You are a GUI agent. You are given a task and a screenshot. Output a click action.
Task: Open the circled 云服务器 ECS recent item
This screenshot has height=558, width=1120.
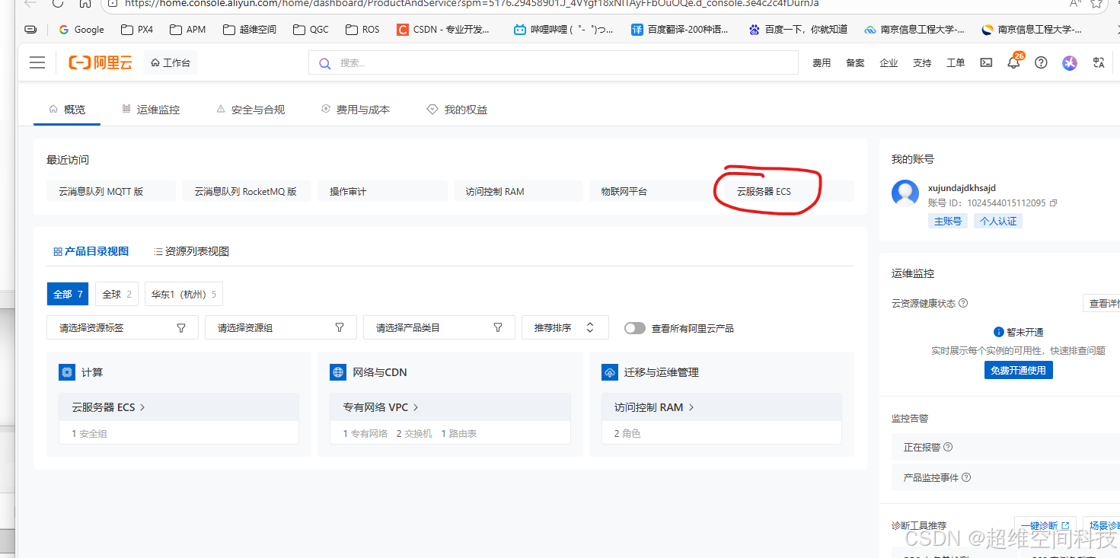(x=764, y=191)
